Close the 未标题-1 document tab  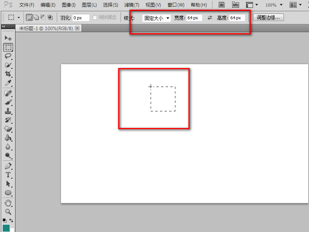tap(78, 28)
